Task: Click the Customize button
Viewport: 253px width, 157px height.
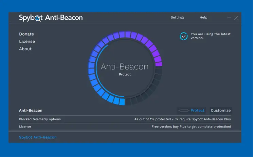Action: [221, 111]
